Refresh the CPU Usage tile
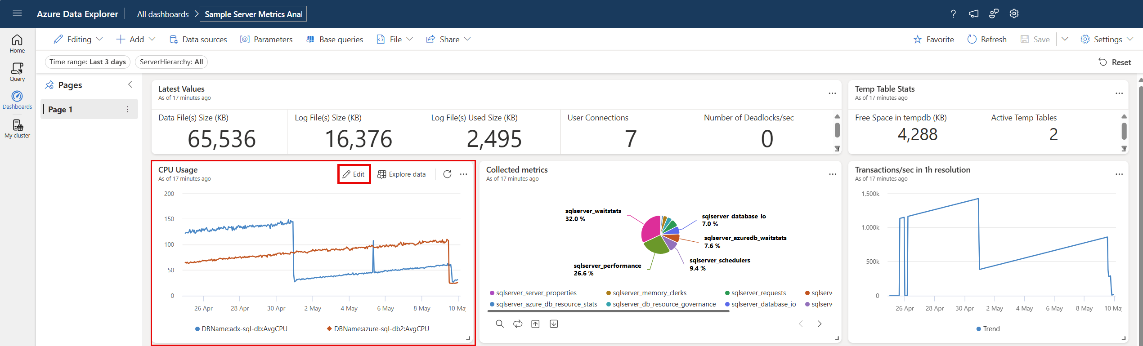The image size is (1143, 346). pos(447,174)
